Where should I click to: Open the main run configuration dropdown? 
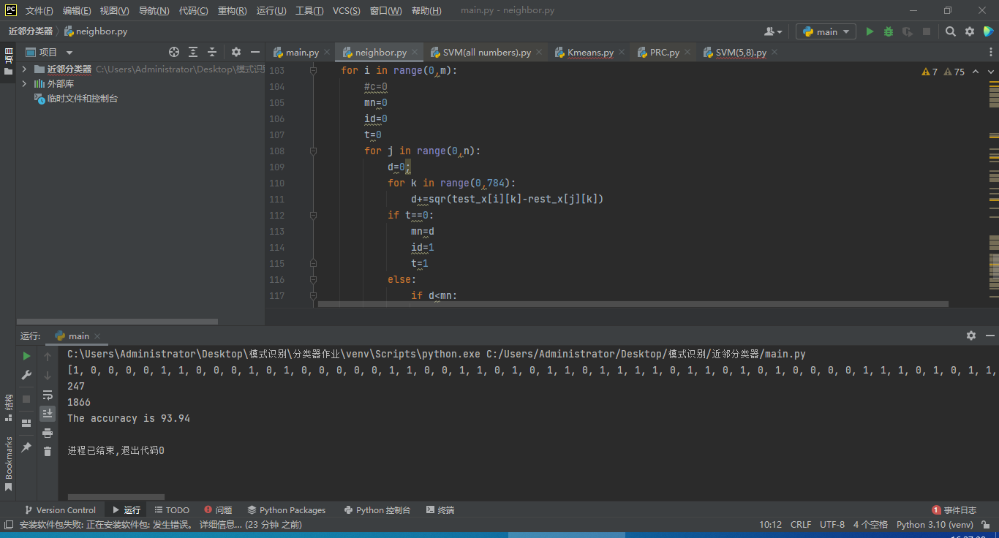point(826,31)
